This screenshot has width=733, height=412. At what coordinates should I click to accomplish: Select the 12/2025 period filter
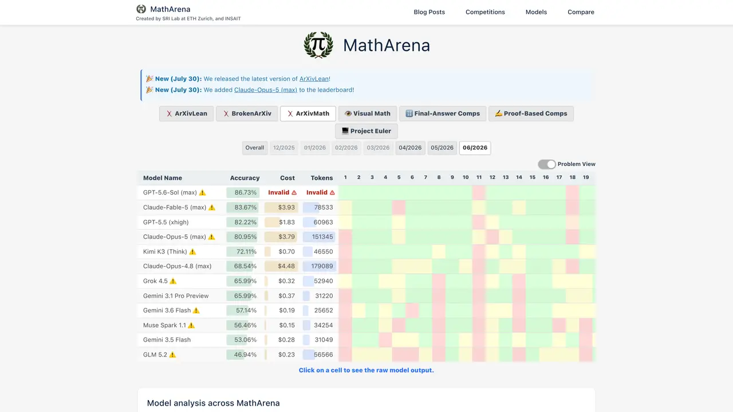pyautogui.click(x=284, y=148)
